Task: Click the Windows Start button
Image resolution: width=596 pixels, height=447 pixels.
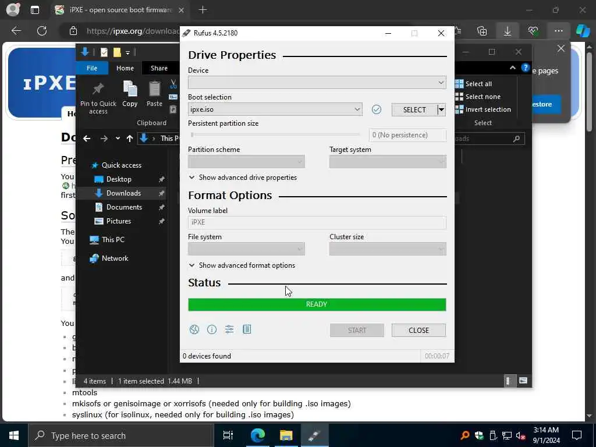Action: point(14,435)
